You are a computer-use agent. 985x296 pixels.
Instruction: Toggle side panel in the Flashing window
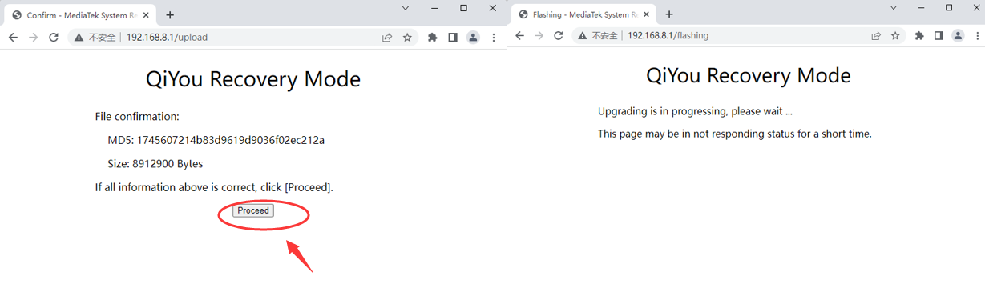pyautogui.click(x=939, y=35)
